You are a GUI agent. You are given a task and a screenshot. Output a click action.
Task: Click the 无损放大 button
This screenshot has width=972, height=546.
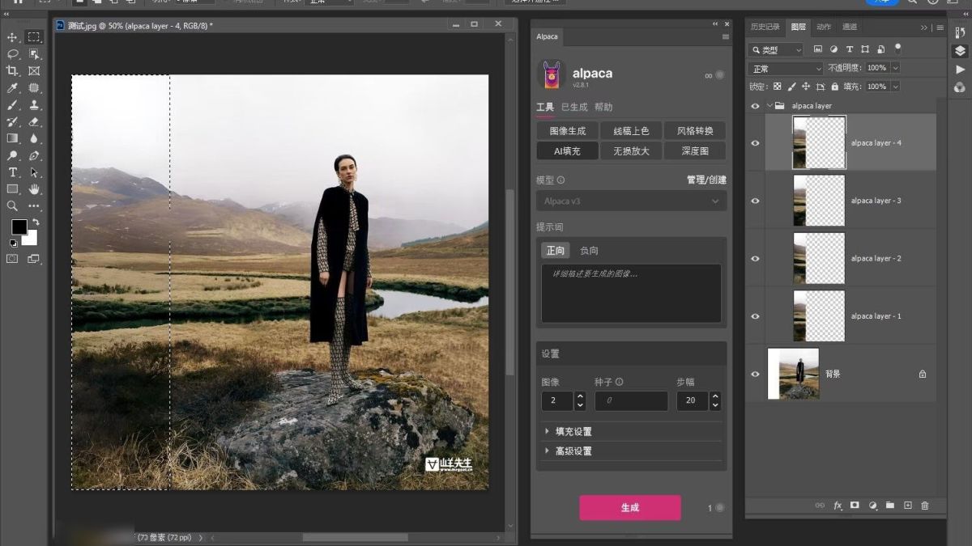click(x=631, y=151)
